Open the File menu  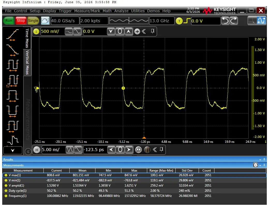[x=8, y=11]
